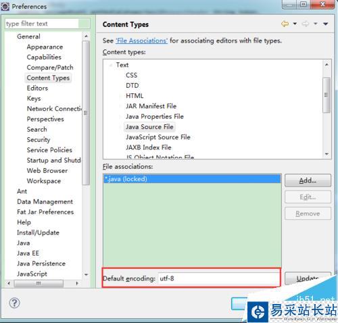Select Java Source File content type

149,127
